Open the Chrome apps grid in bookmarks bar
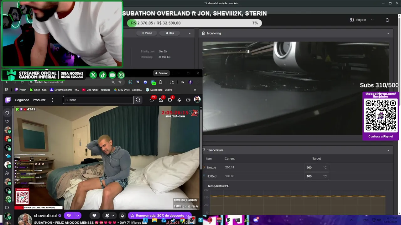Image resolution: width=401 pixels, height=225 pixels. pos(7,90)
